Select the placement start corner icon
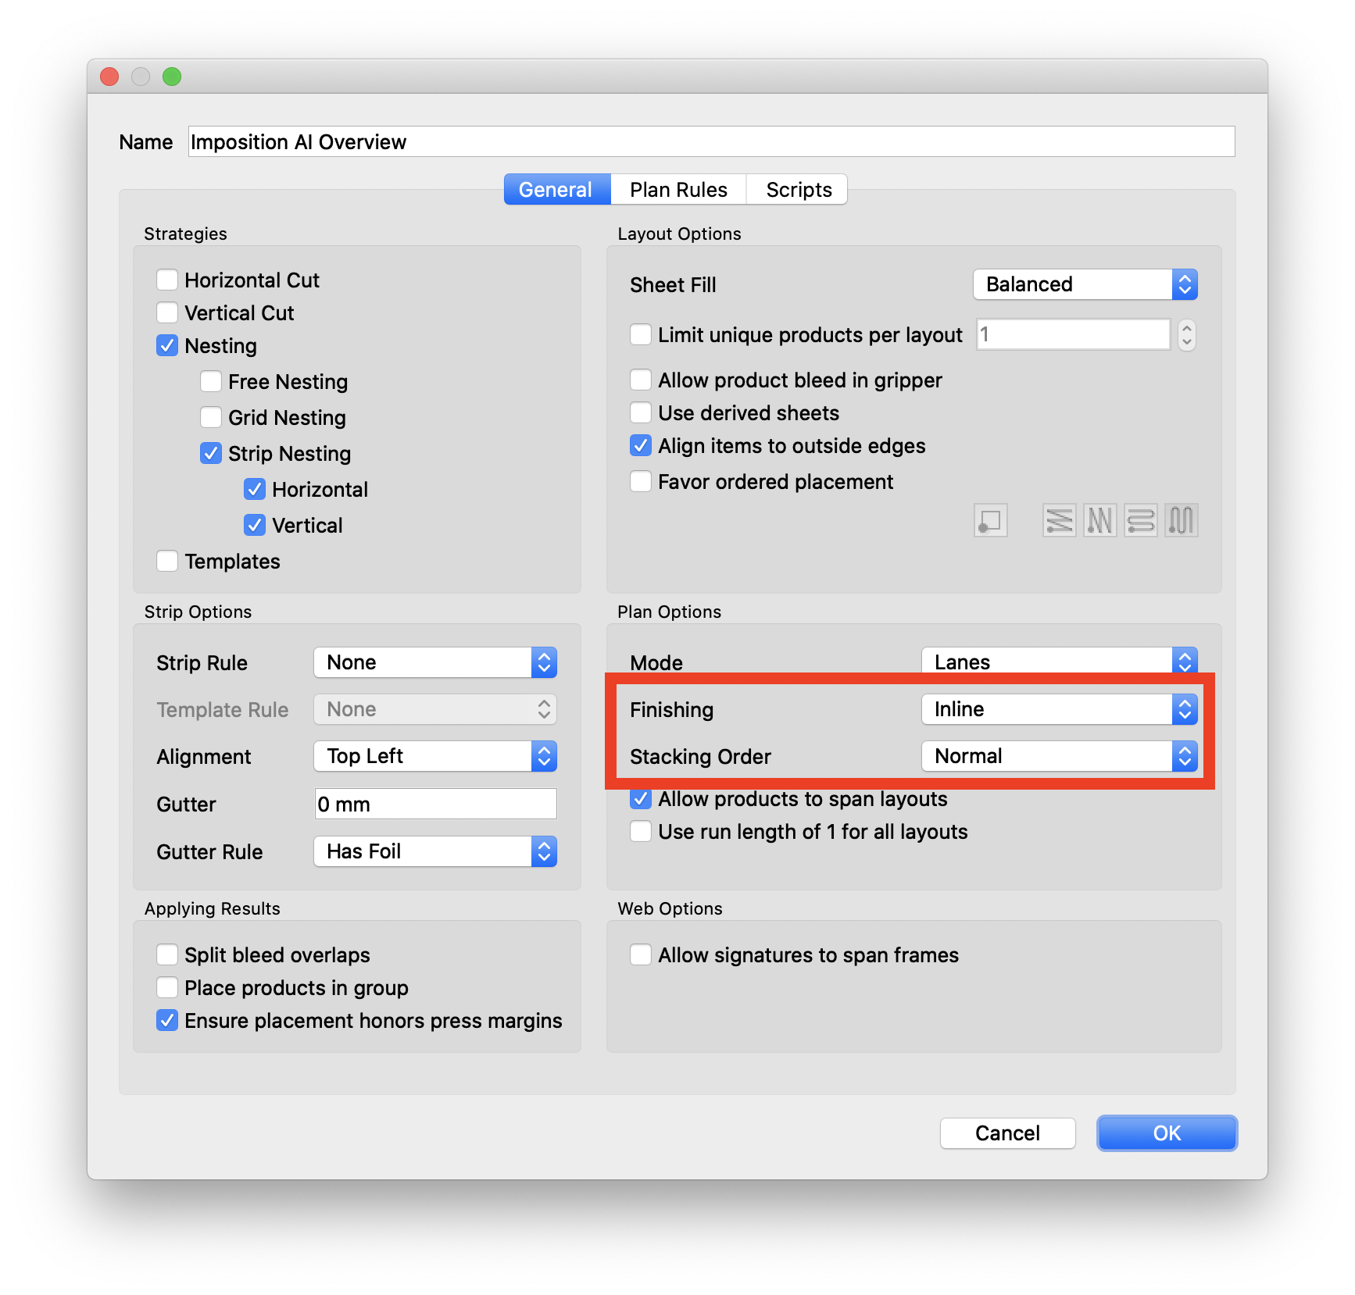This screenshot has height=1295, width=1355. (990, 519)
